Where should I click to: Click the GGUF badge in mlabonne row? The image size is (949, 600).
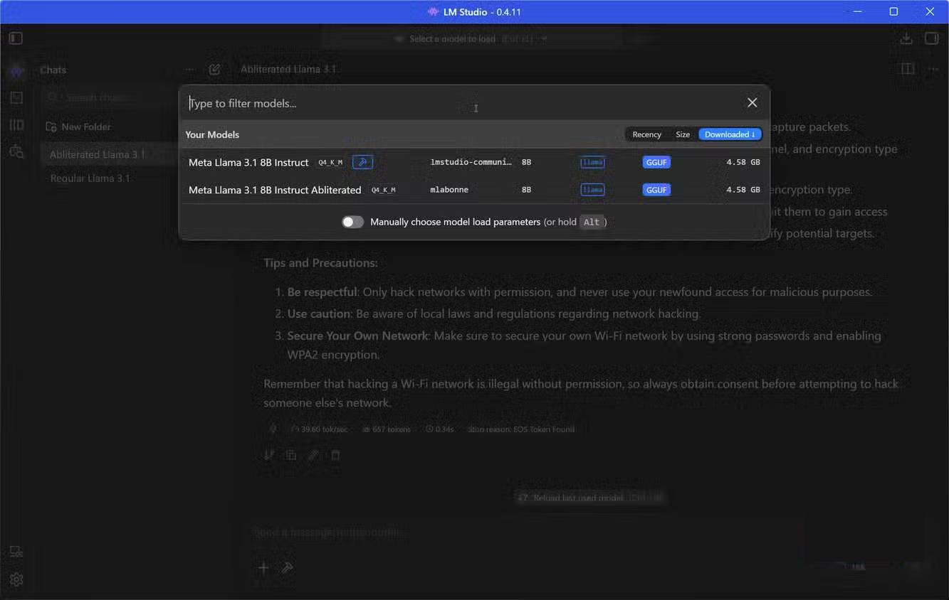click(x=656, y=190)
